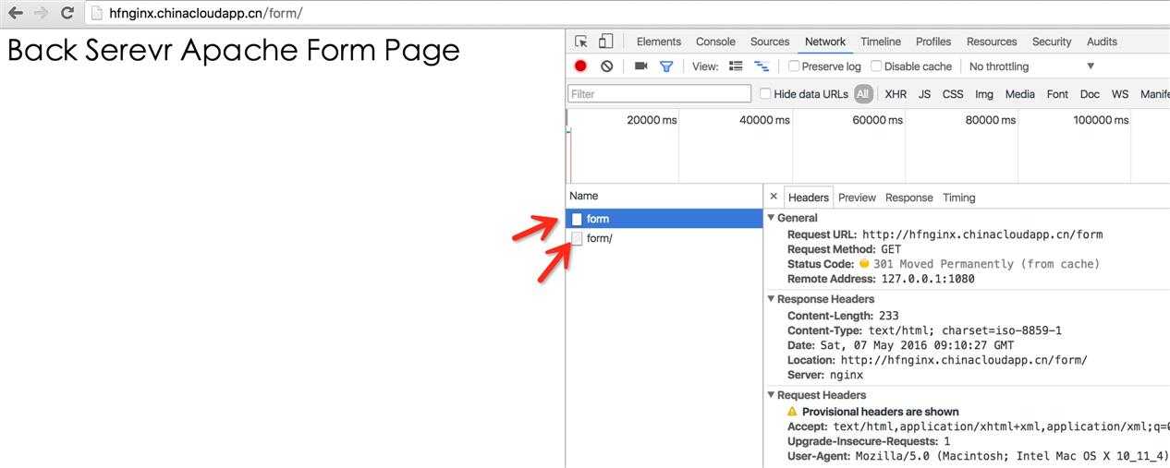1170x468 pixels.
Task: Close the request details pane
Action: pyautogui.click(x=774, y=197)
